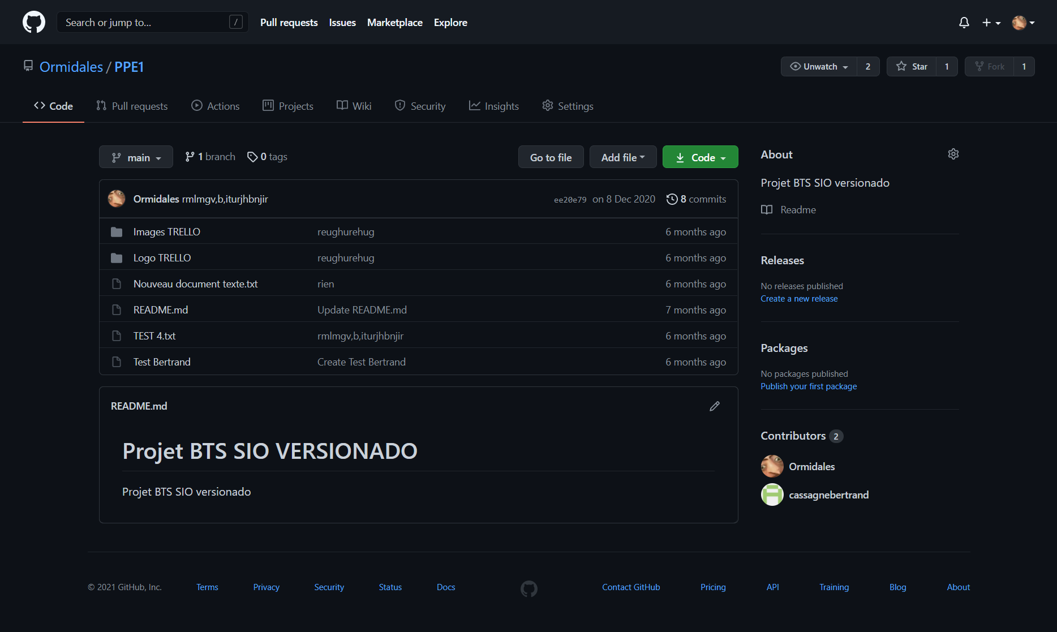Viewport: 1057px width, 632px height.
Task: Expand the main branch selector
Action: 136,157
